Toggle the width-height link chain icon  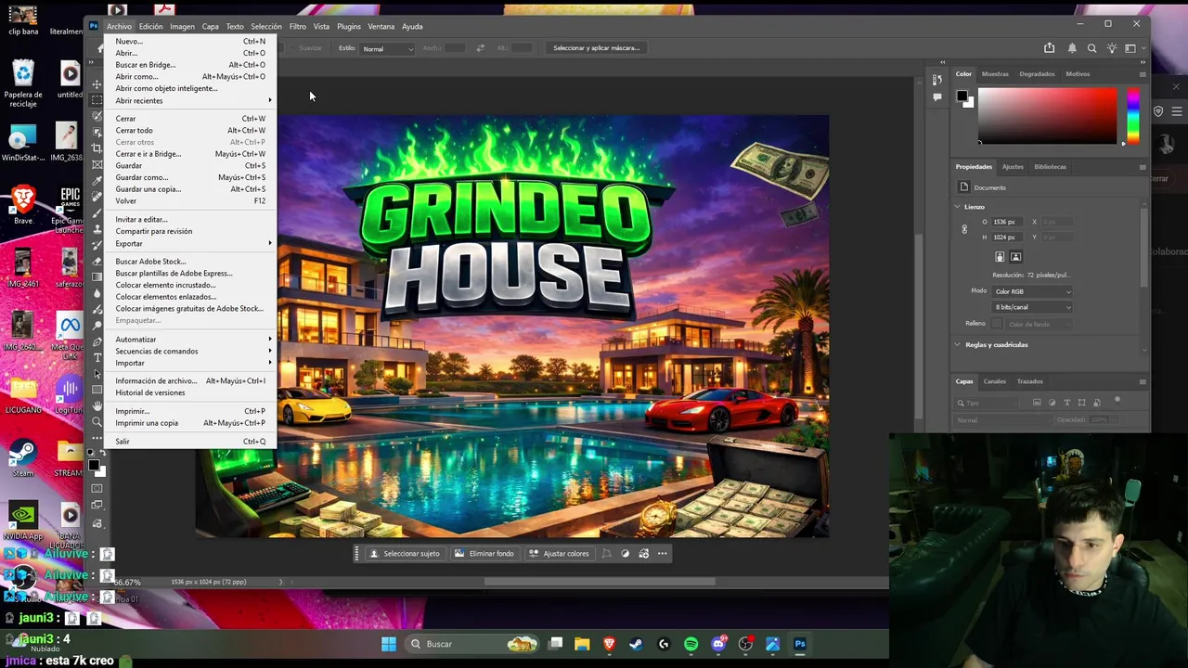pyautogui.click(x=964, y=229)
